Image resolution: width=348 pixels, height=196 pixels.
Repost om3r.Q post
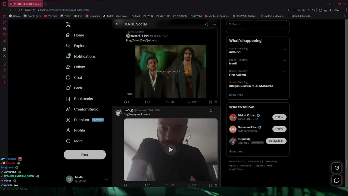point(148,185)
